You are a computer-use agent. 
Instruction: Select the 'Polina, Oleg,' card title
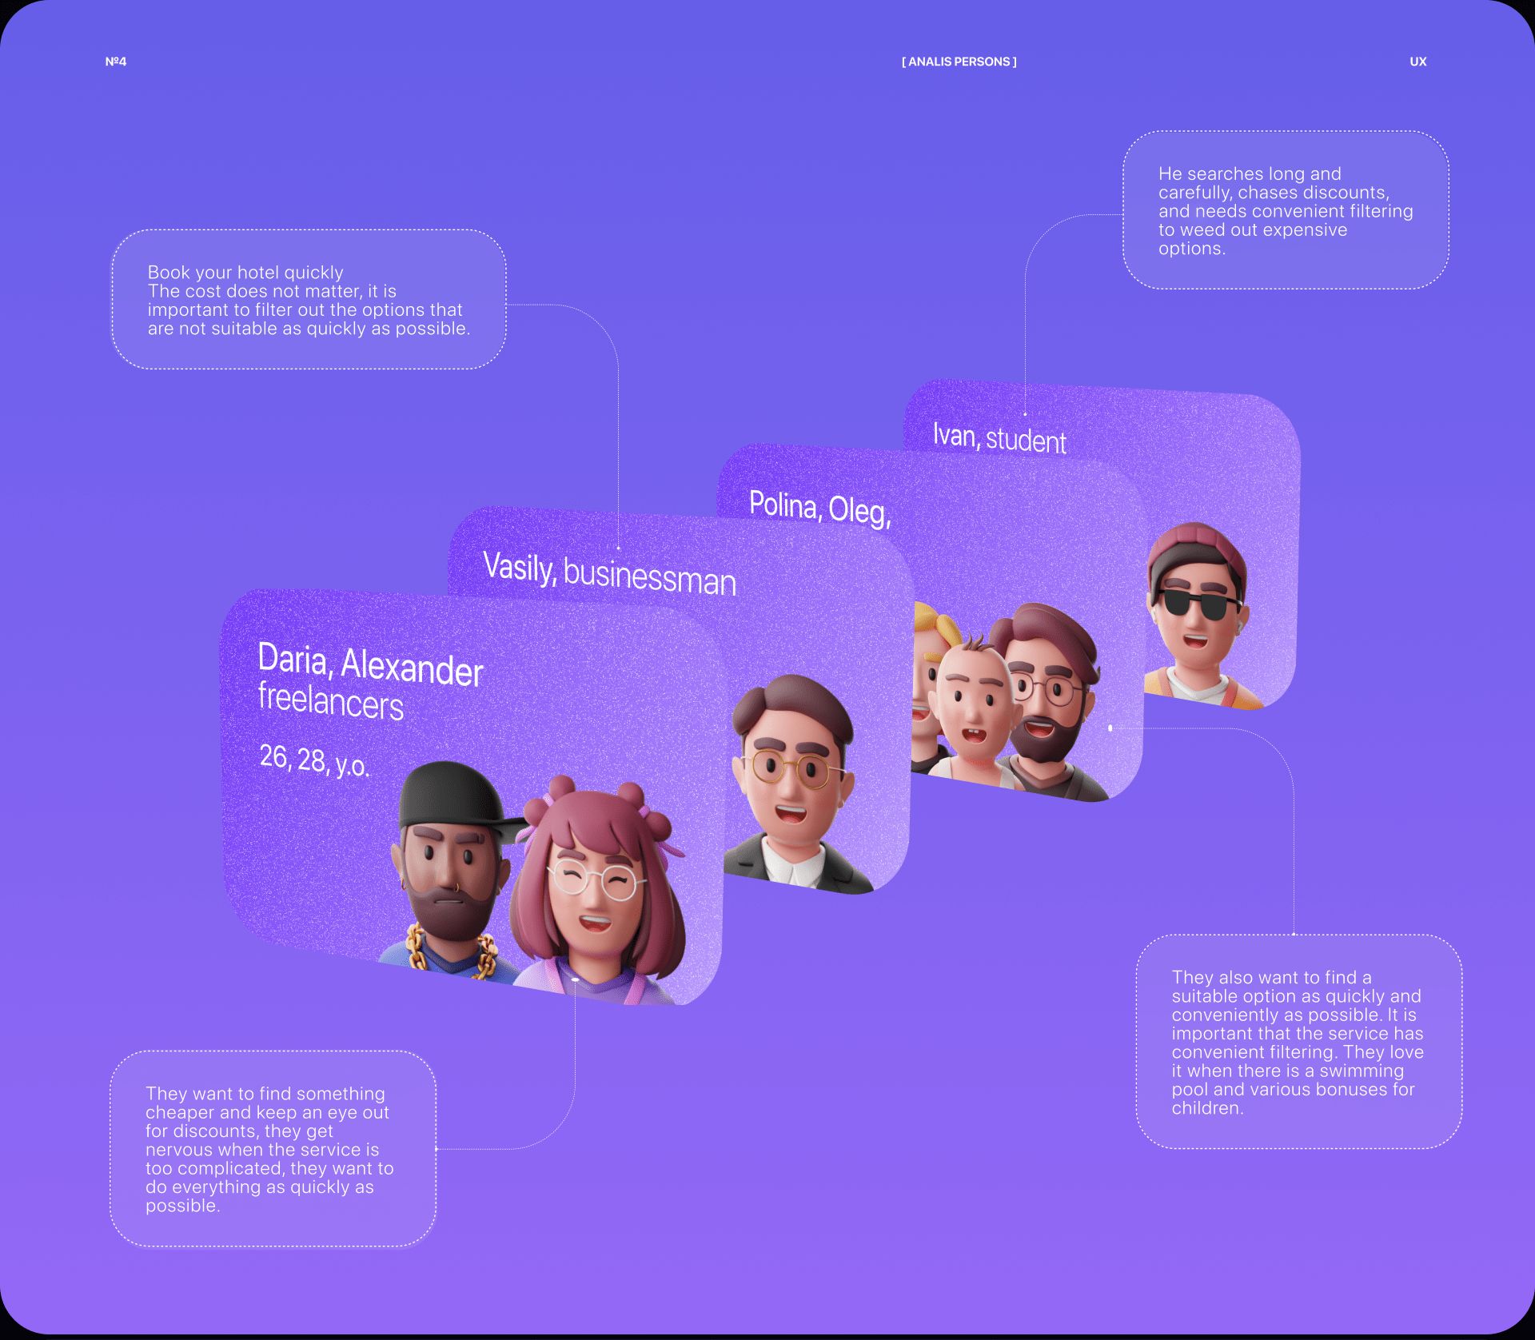point(819,508)
